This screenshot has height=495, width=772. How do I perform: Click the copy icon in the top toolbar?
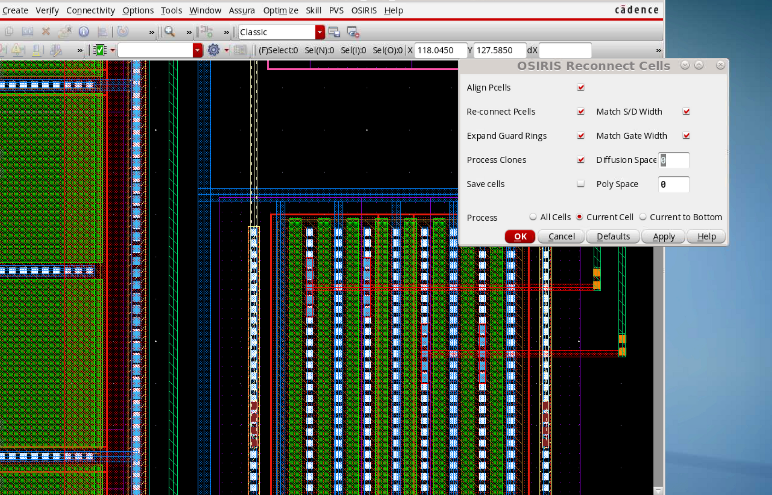coord(9,31)
